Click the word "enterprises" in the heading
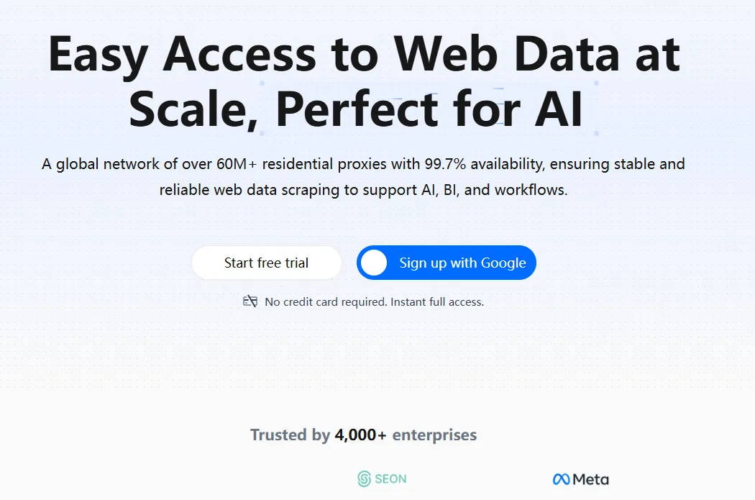This screenshot has height=500, width=755. [x=434, y=435]
